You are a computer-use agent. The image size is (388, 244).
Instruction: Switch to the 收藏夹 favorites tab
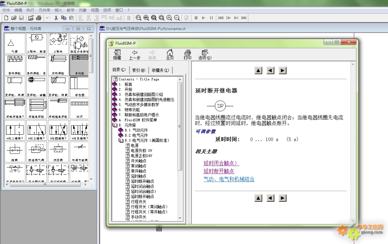[160, 70]
